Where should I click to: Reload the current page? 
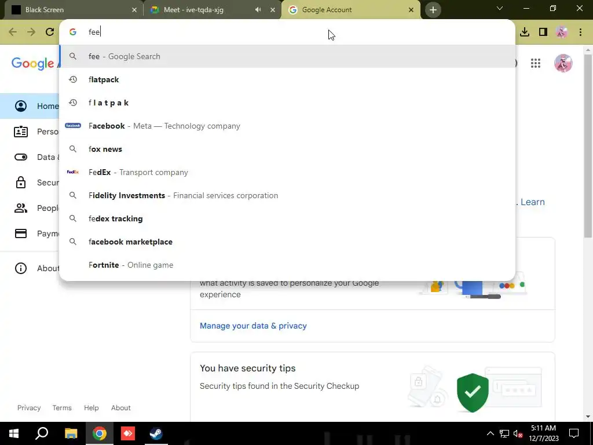pyautogui.click(x=50, y=32)
